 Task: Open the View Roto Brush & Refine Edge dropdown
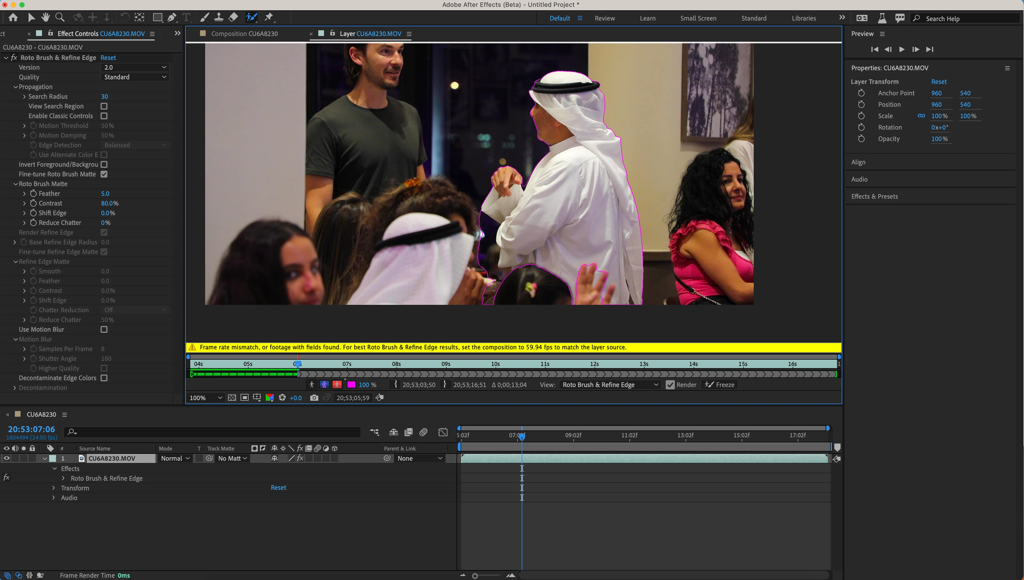[x=609, y=385]
